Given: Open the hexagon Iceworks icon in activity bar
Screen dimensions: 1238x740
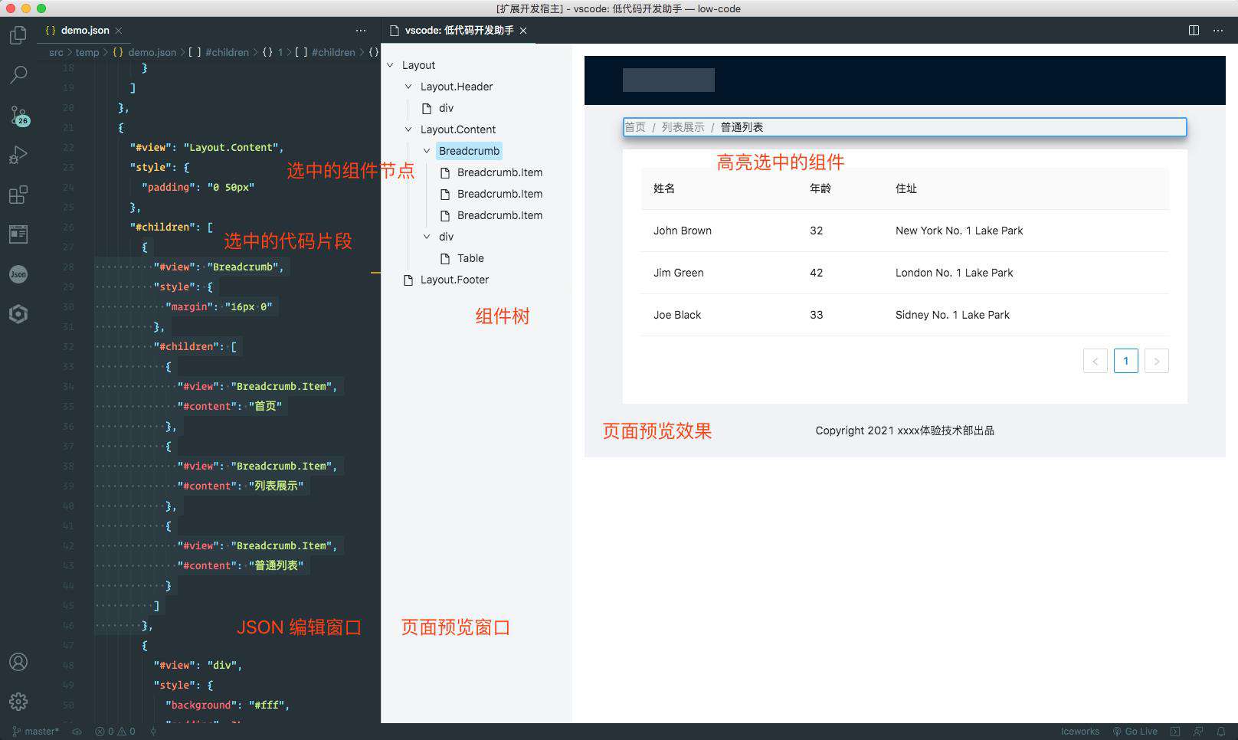Looking at the screenshot, I should coord(18,314).
